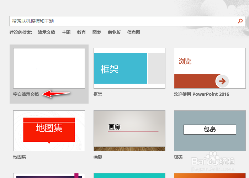Select the blank presentation thumbnail
249x178 pixels.
(x=49, y=68)
